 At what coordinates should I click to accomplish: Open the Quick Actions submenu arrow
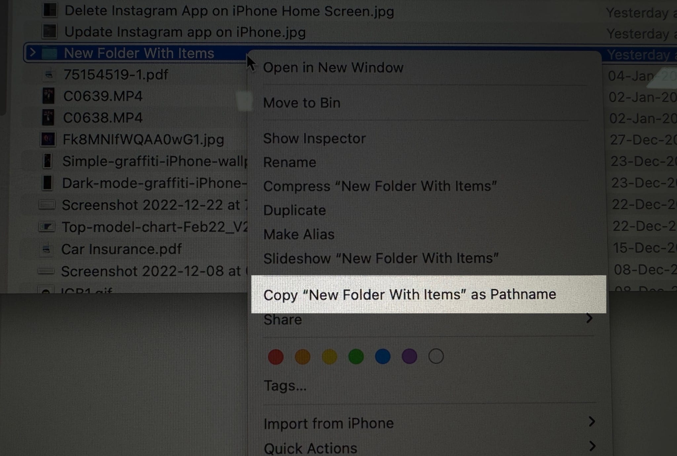(x=592, y=446)
